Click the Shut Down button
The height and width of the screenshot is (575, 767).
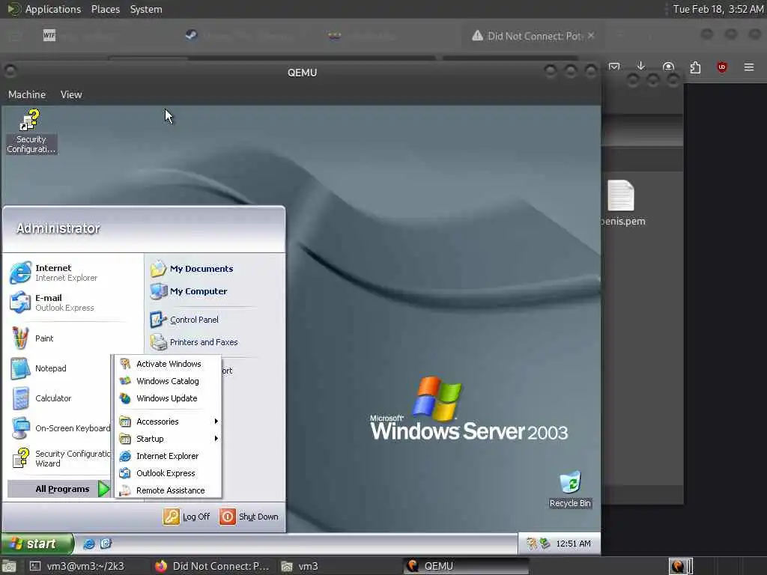coord(249,517)
